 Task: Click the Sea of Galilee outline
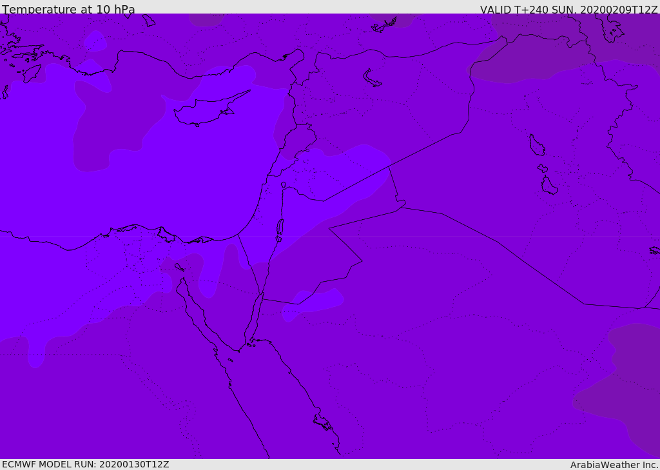[x=284, y=185]
